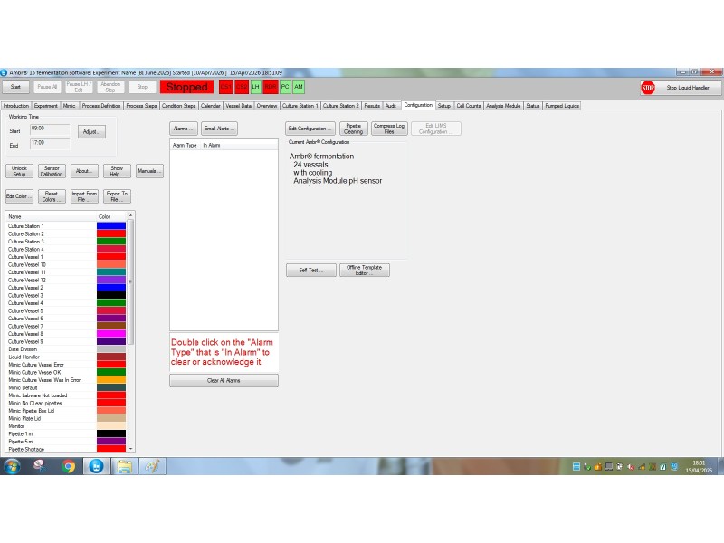This screenshot has width=724, height=543.
Task: Select the Culture Vessel 8 magenta swatch
Action: pos(110,333)
